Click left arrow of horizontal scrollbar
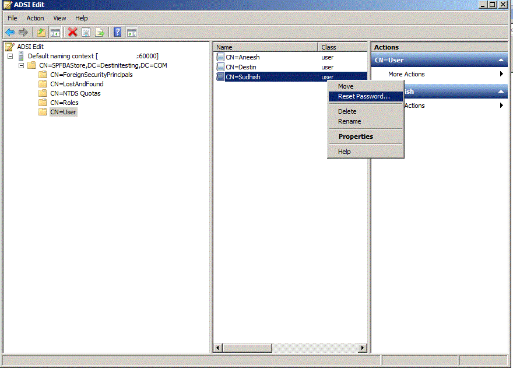Image resolution: width=513 pixels, height=372 pixels. pos(218,348)
